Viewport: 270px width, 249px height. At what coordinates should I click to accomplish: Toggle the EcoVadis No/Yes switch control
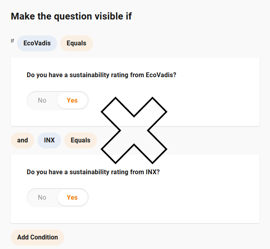pos(57,100)
